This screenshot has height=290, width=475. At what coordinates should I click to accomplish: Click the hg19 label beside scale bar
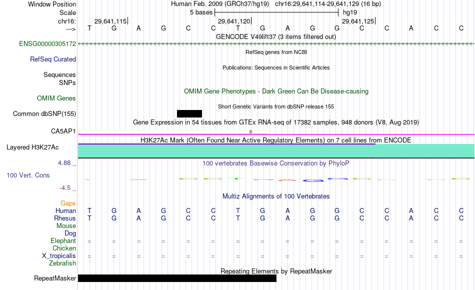[350, 12]
